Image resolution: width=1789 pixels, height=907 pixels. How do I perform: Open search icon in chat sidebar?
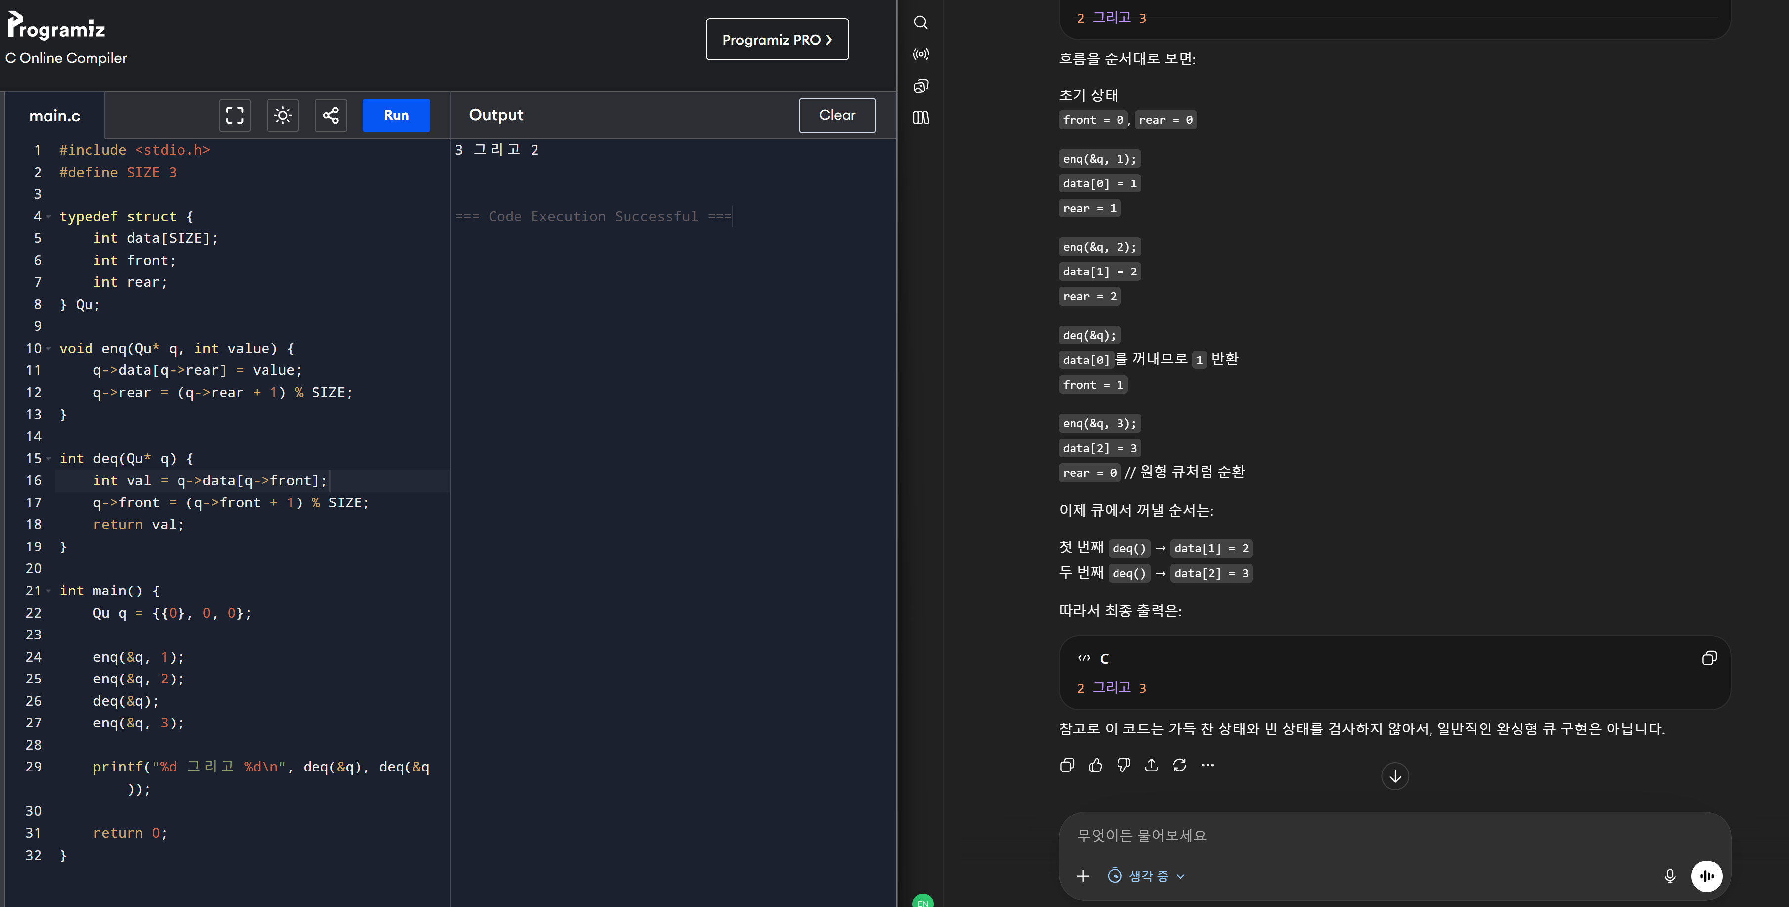(920, 22)
